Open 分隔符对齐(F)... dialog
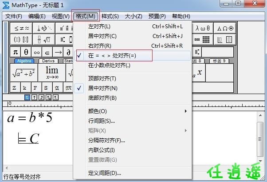This screenshot has height=182, width=267. click(x=132, y=140)
